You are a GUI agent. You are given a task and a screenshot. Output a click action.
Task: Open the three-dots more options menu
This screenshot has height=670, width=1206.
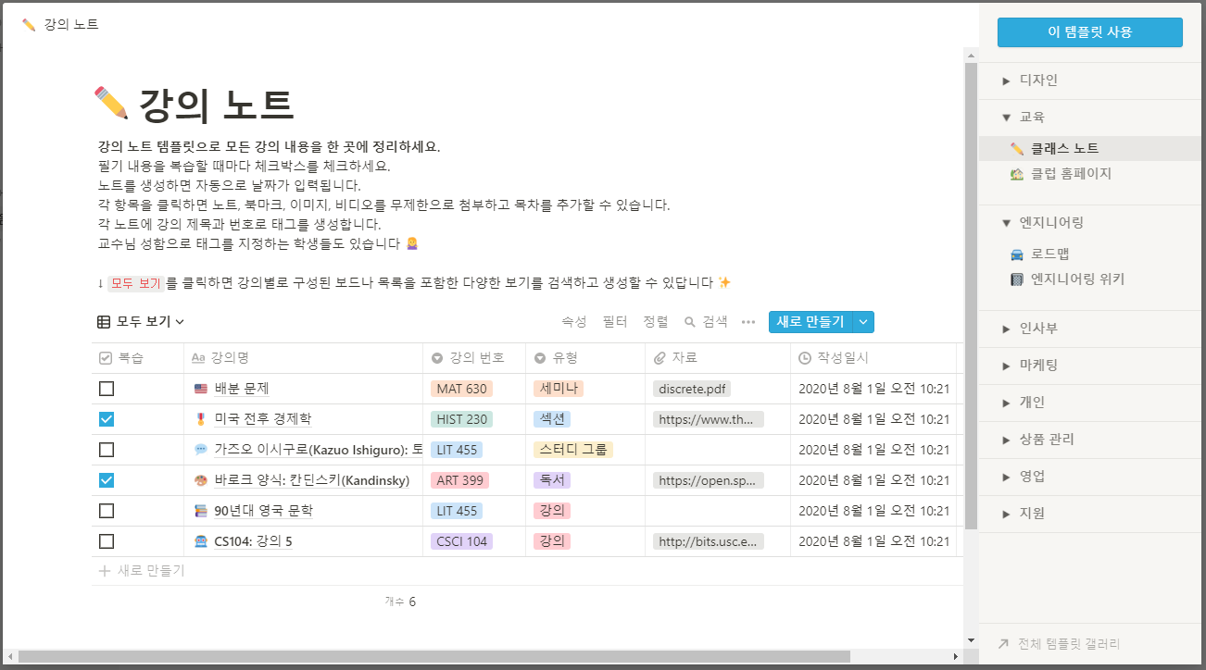[x=748, y=322]
